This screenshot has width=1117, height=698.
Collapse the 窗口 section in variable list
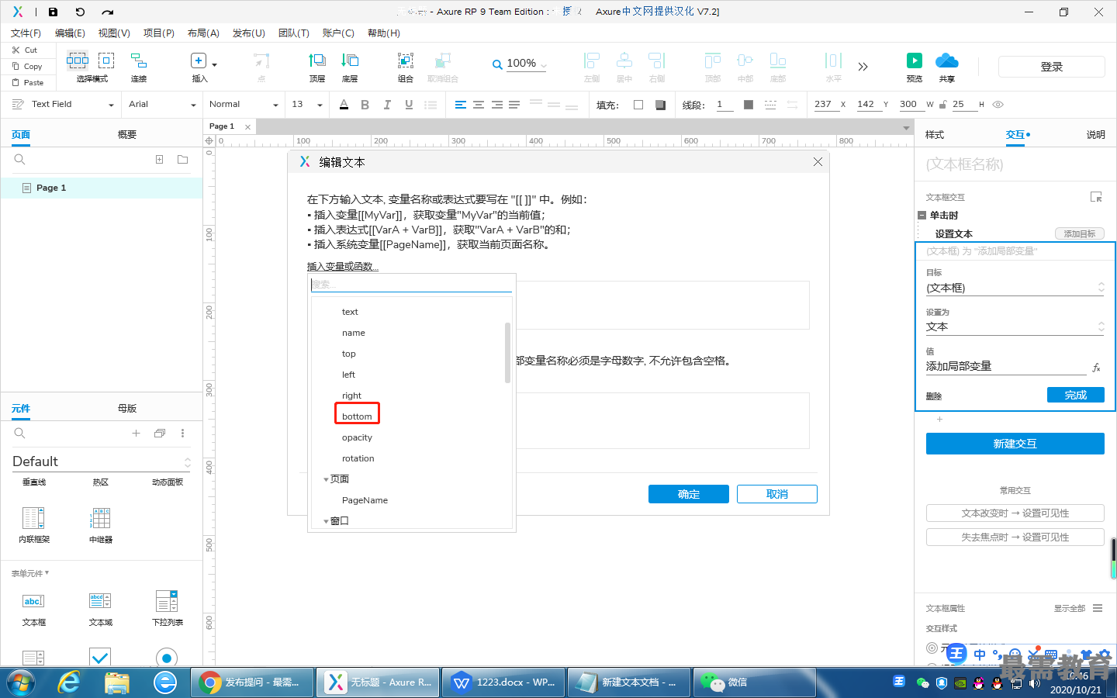[327, 521]
